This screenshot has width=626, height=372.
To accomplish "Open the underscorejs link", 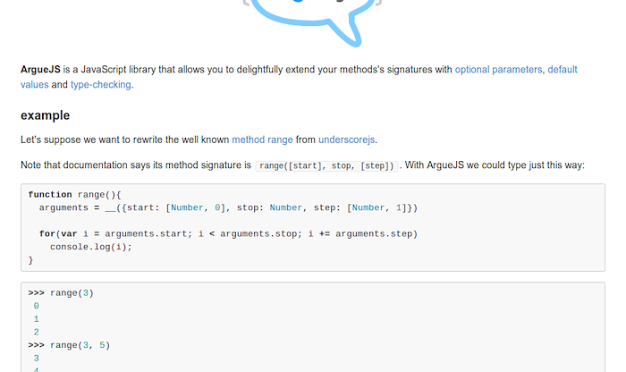I will tap(347, 139).
